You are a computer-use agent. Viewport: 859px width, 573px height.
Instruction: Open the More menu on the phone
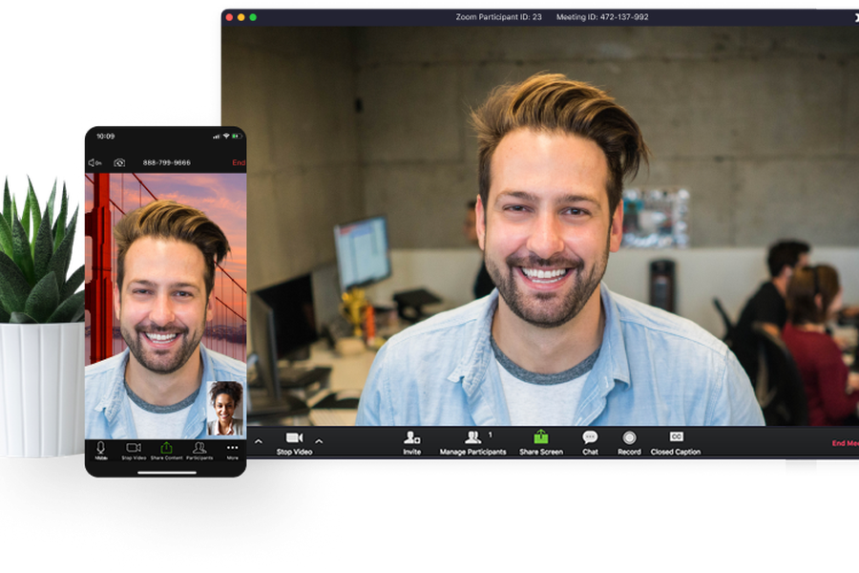pyautogui.click(x=232, y=451)
